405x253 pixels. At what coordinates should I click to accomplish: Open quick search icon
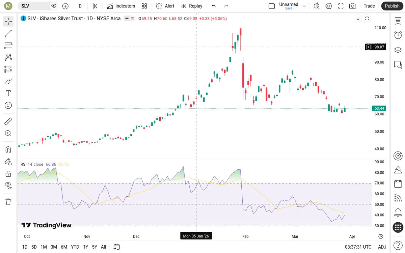click(317, 6)
